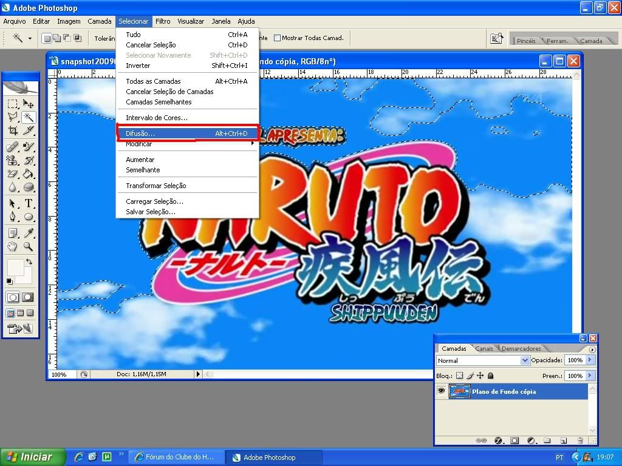622x466 pixels.
Task: Pick the Eyedropper tool
Action: pos(28,234)
